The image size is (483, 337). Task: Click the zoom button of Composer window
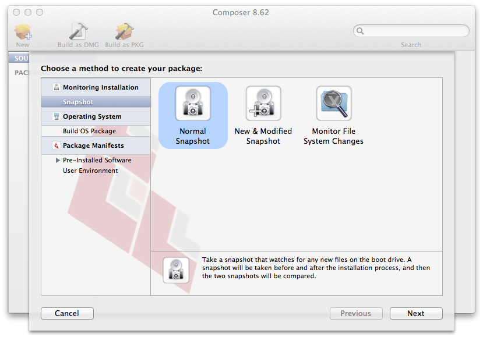(40, 12)
